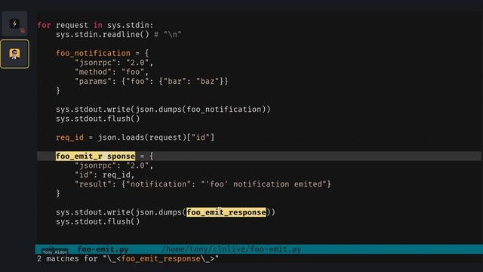This screenshot has width=483, height=272.
Task: Click the 'foo_notification = {' line
Action: click(103, 53)
